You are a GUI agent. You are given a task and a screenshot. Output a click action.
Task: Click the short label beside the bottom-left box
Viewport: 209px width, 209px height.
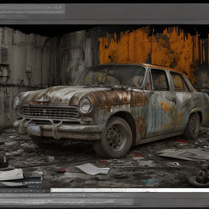[19, 17]
